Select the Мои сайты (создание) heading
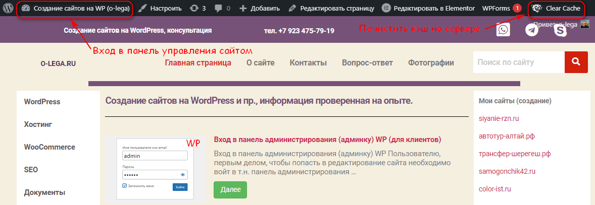This screenshot has height=205, width=595. [515, 101]
